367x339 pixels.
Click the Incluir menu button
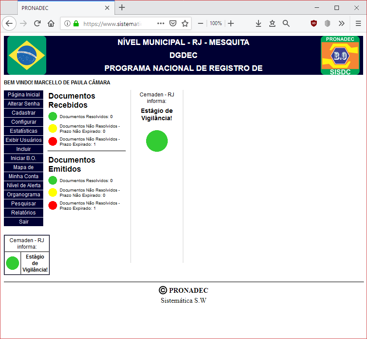tap(24, 149)
